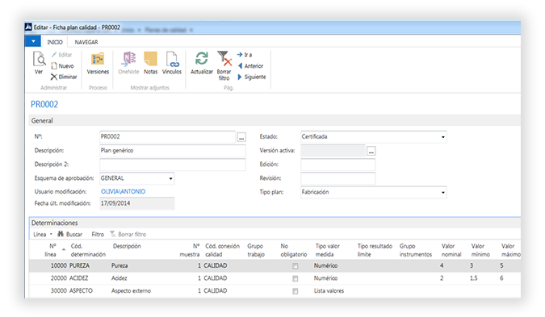Clear filter with Borrar filtro icon
545x317 pixels.
pos(224,58)
